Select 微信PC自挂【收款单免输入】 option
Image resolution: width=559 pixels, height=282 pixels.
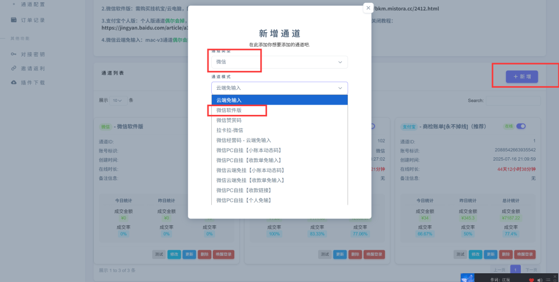[279, 160]
